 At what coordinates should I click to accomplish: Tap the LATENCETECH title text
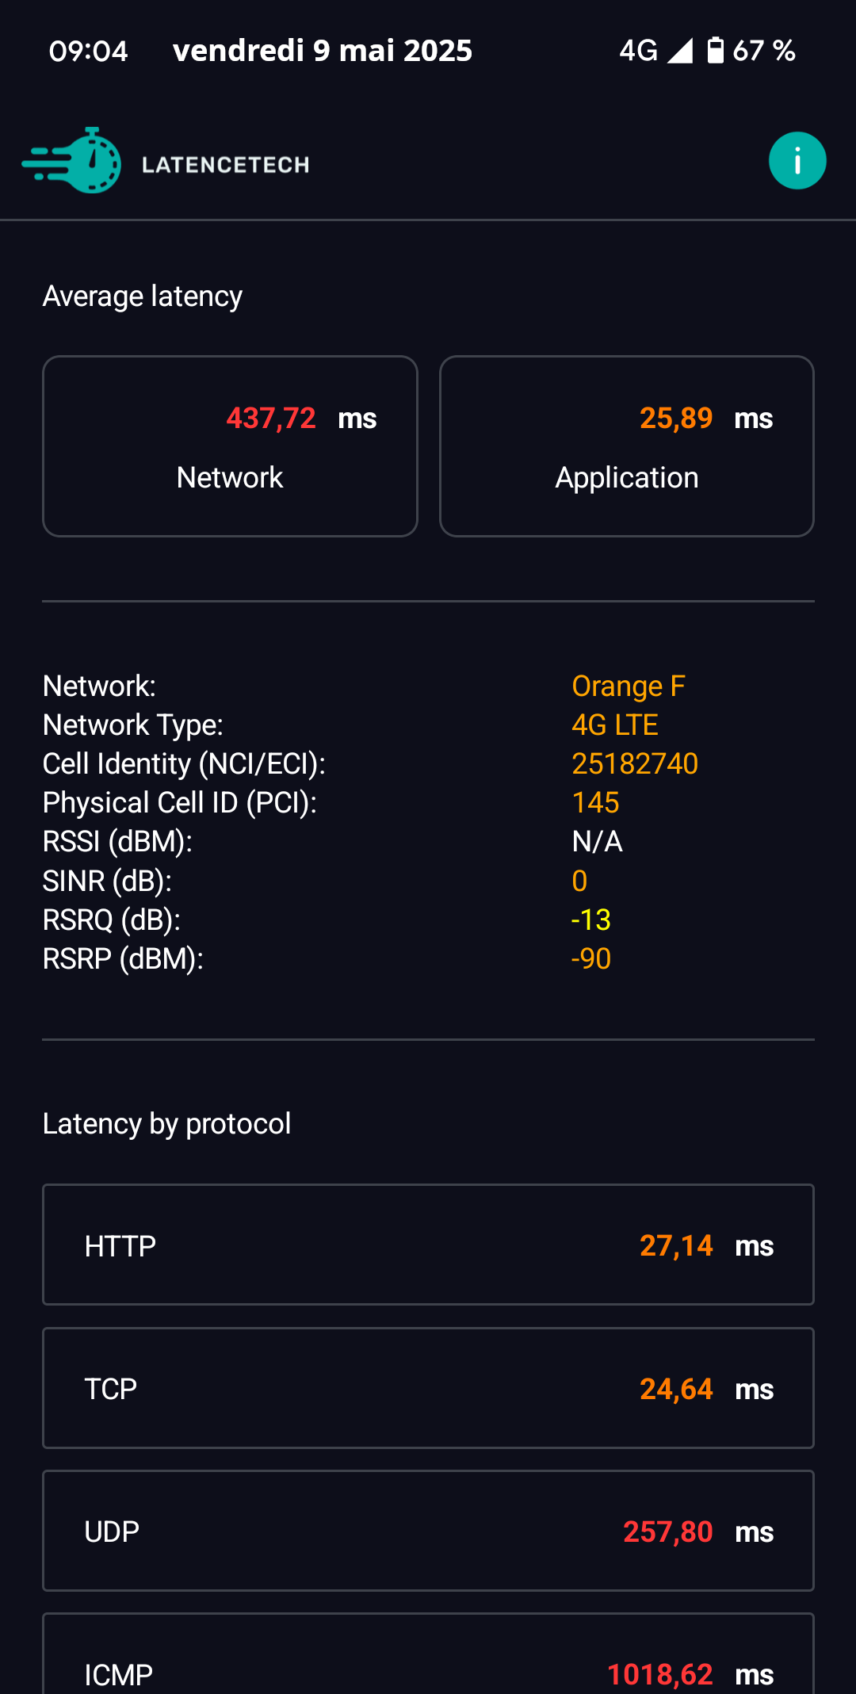pos(226,165)
